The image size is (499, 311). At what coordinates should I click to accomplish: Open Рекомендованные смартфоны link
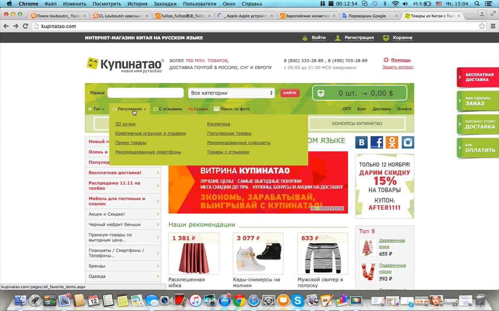click(148, 152)
